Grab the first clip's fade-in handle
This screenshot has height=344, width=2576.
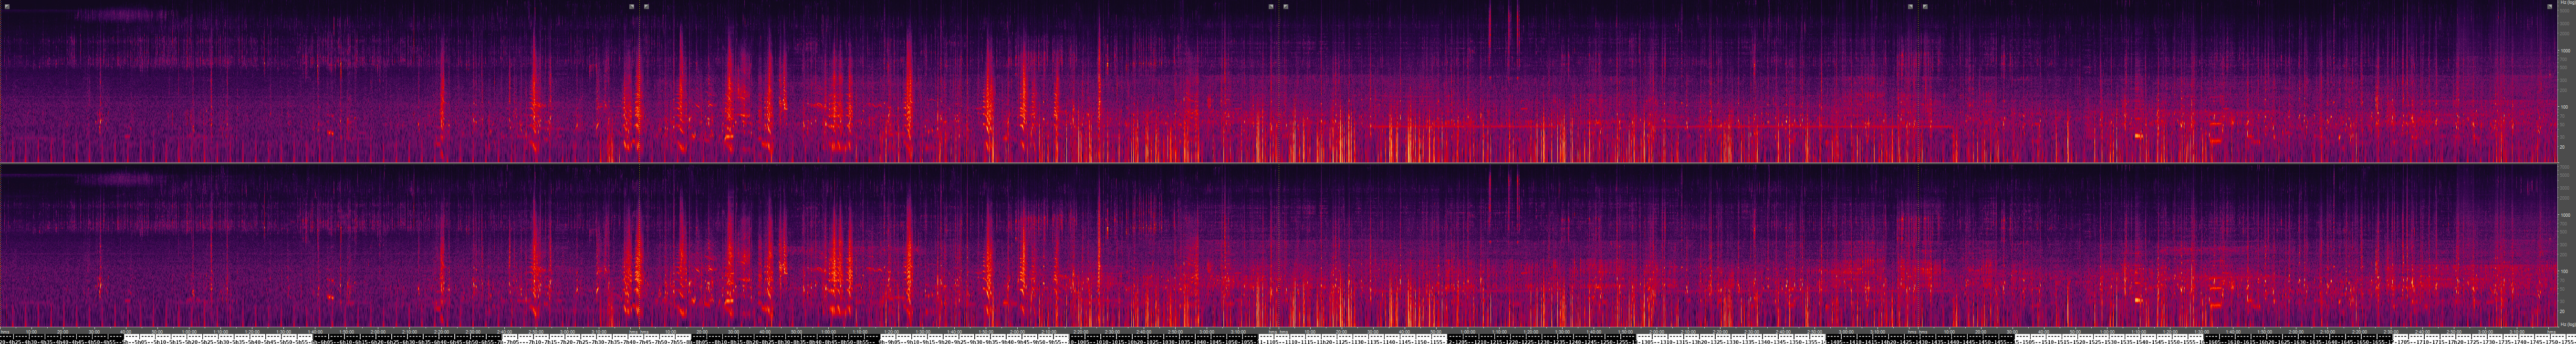[7, 6]
